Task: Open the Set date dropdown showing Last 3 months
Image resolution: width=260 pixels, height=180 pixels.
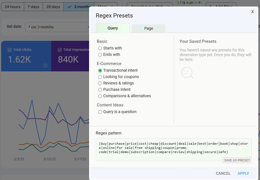Action: (x=57, y=27)
